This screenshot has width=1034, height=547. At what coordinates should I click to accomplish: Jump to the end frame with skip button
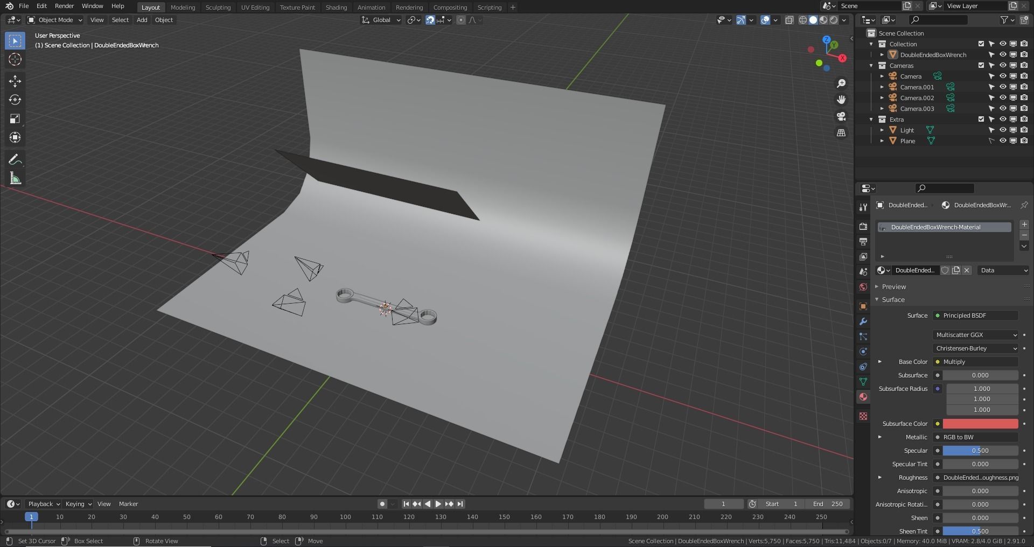tap(460, 504)
